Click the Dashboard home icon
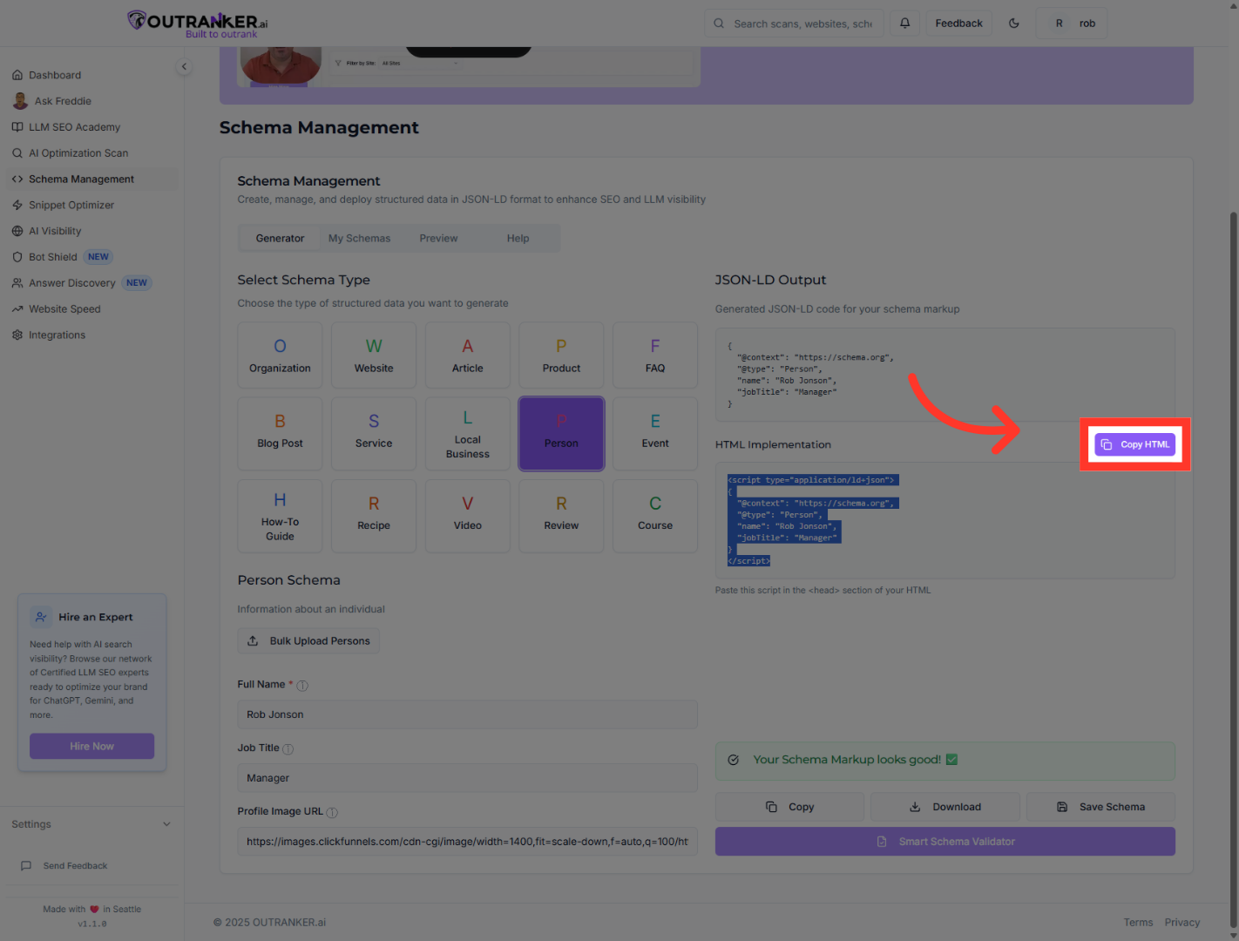The height and width of the screenshot is (941, 1239). point(17,75)
